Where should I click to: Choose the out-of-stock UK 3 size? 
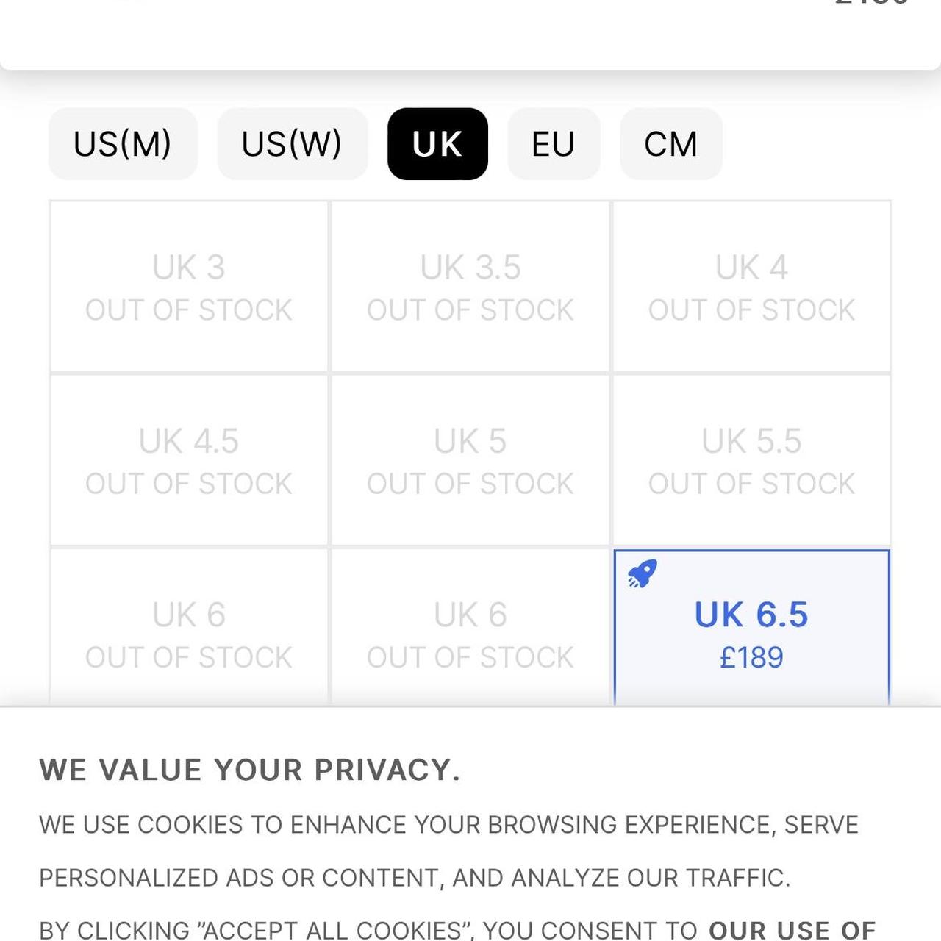click(189, 287)
